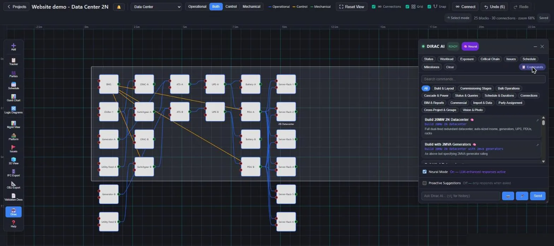Select the Control view tab
Viewport: 554px width, 246px height.
[231, 7]
